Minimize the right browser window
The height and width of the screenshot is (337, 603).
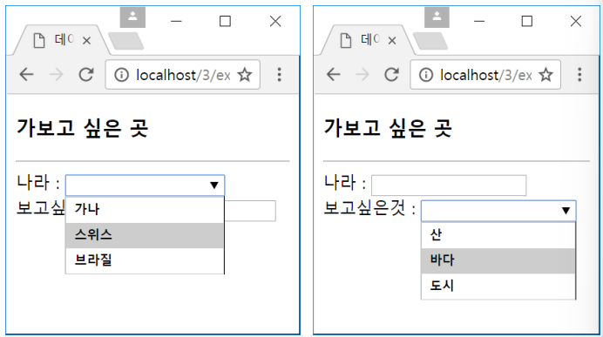479,21
